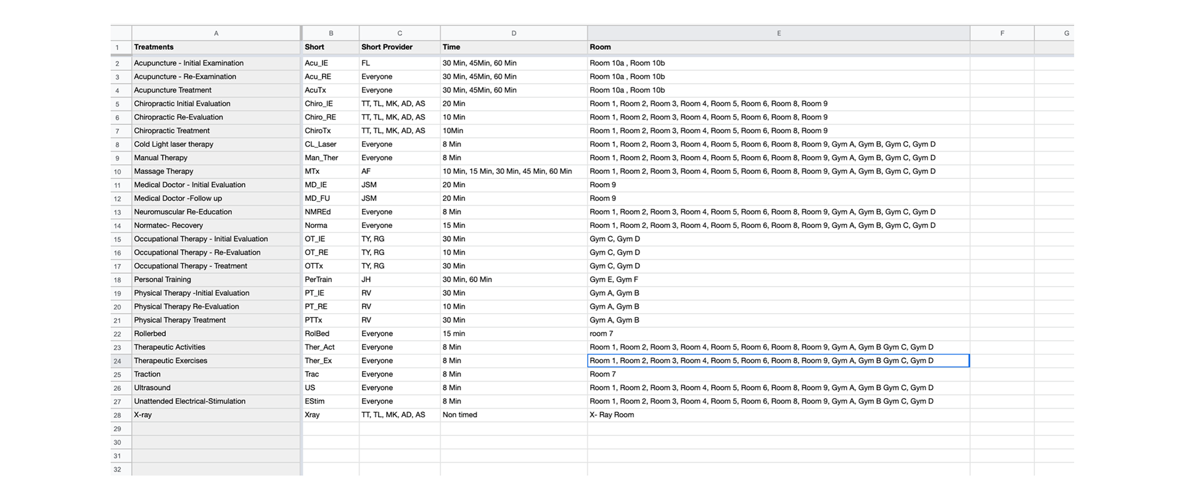1184x498 pixels.
Task: Select 'Occupational Therapy - Treatment' cell
Action: pos(216,266)
